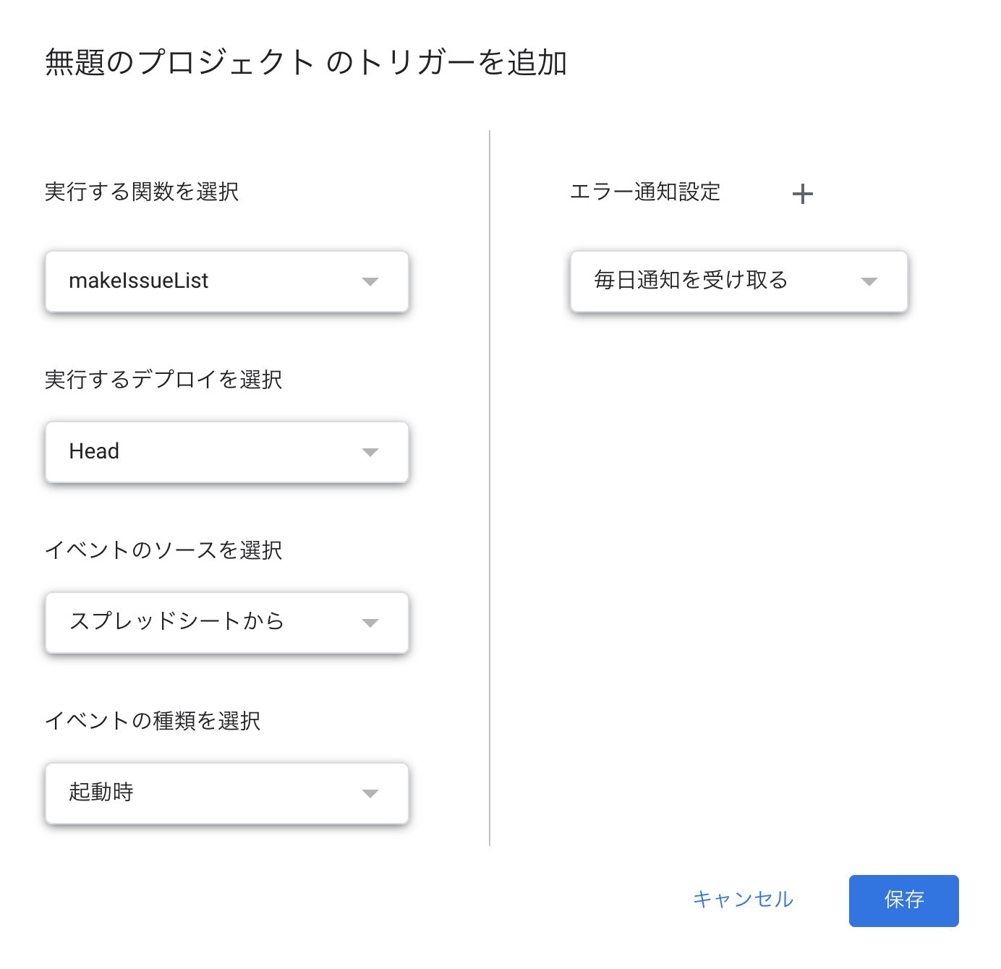Click the arrow on the スプレッドシートから selector
The width and height of the screenshot is (1001, 969).
coord(371,623)
